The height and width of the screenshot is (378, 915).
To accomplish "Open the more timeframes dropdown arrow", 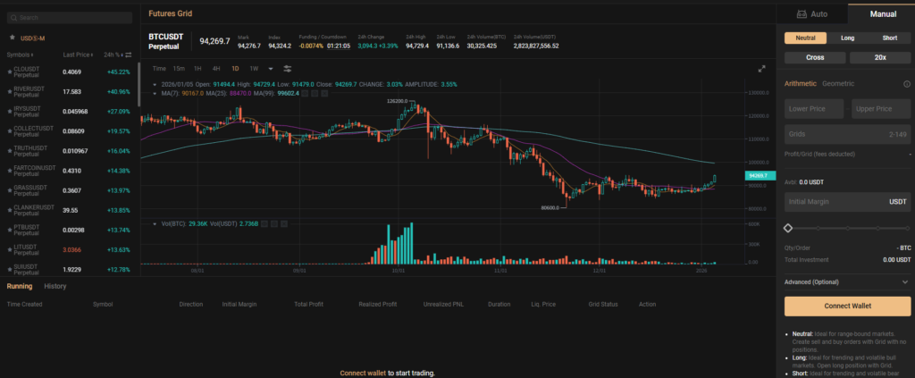I will pyautogui.click(x=270, y=68).
